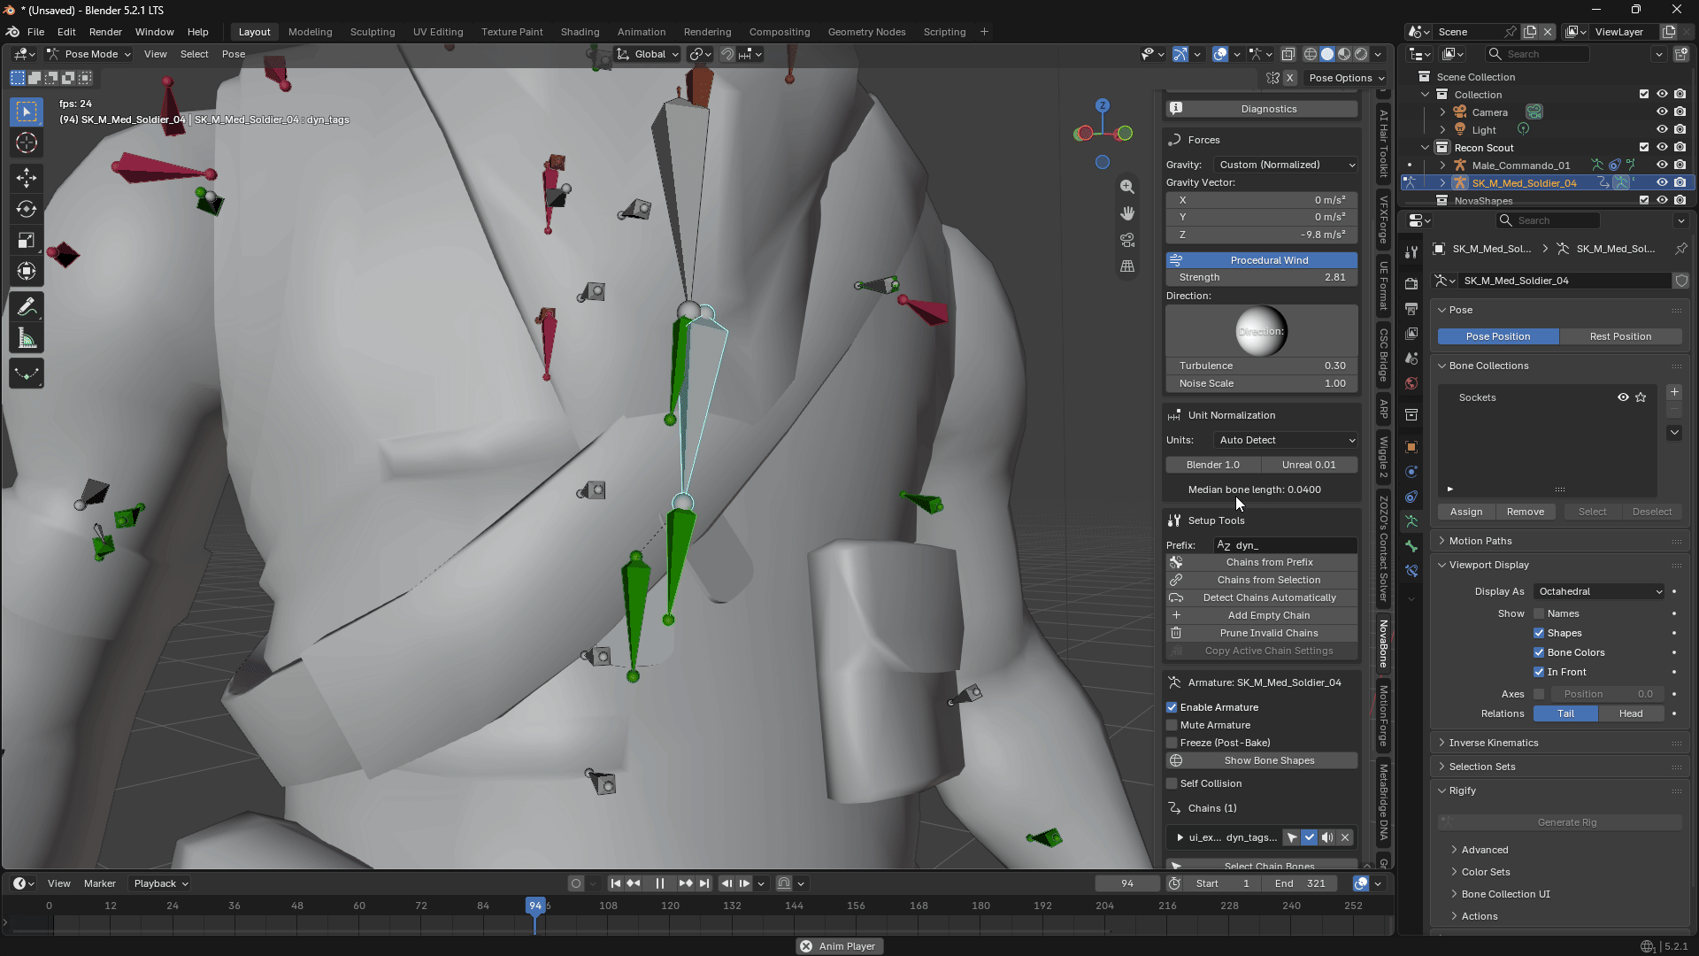Screen dimensions: 1699x956
Task: Toggle the Names show checkbox
Action: coord(1539,613)
